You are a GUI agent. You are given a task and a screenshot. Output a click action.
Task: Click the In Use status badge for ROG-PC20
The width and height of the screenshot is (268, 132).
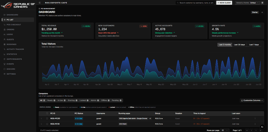point(79,118)
